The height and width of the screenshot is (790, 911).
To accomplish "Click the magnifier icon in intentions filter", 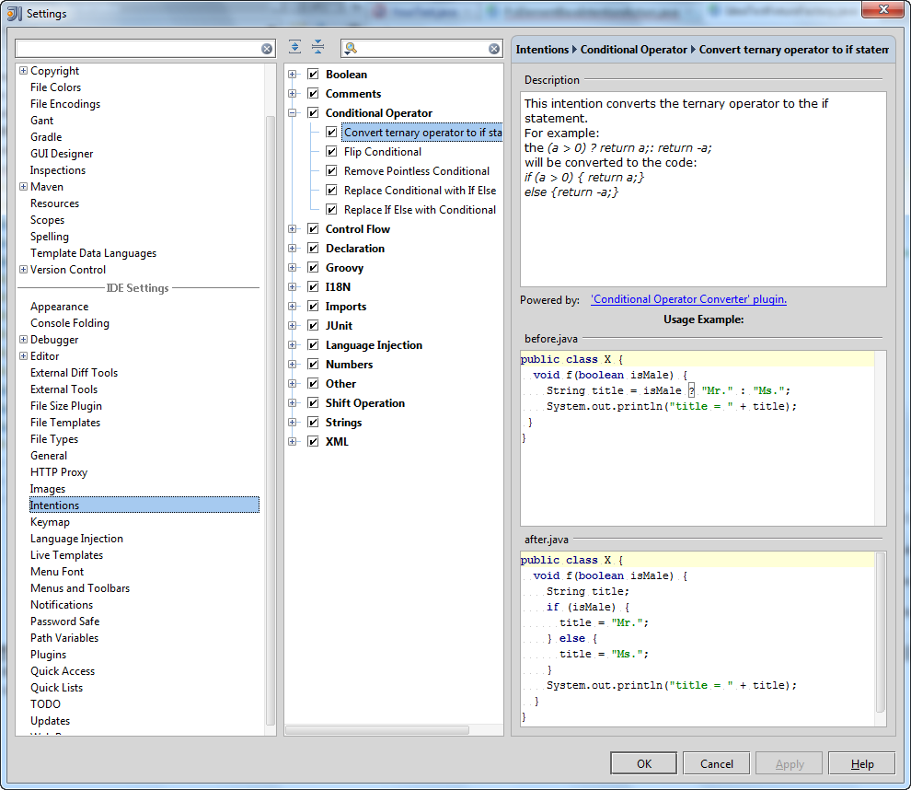I will click(x=351, y=49).
